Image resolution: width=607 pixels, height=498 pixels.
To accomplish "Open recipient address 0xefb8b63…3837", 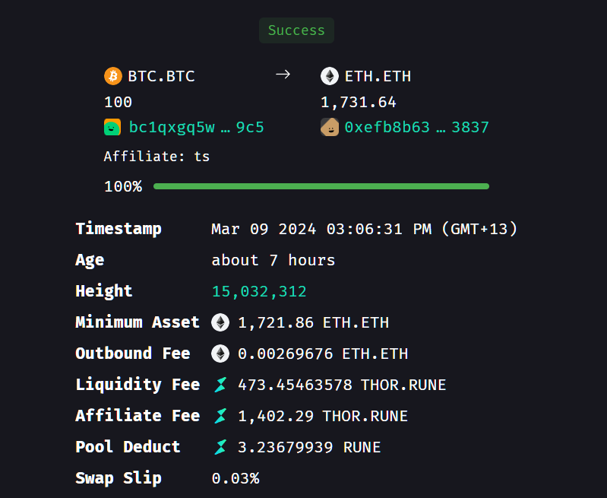I will pos(416,127).
